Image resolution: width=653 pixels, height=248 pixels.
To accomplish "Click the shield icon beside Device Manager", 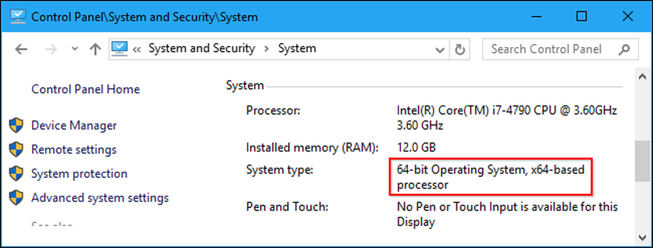I will (x=16, y=125).
